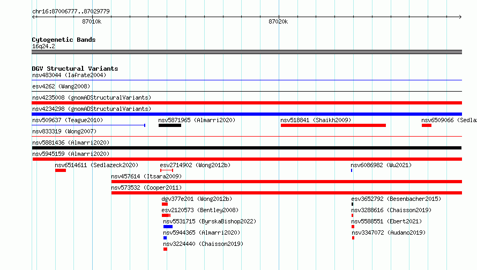Viewport: 477px width, 270px height.
Task: Select the nsv5871965 black feature bar
Action: tap(170, 125)
